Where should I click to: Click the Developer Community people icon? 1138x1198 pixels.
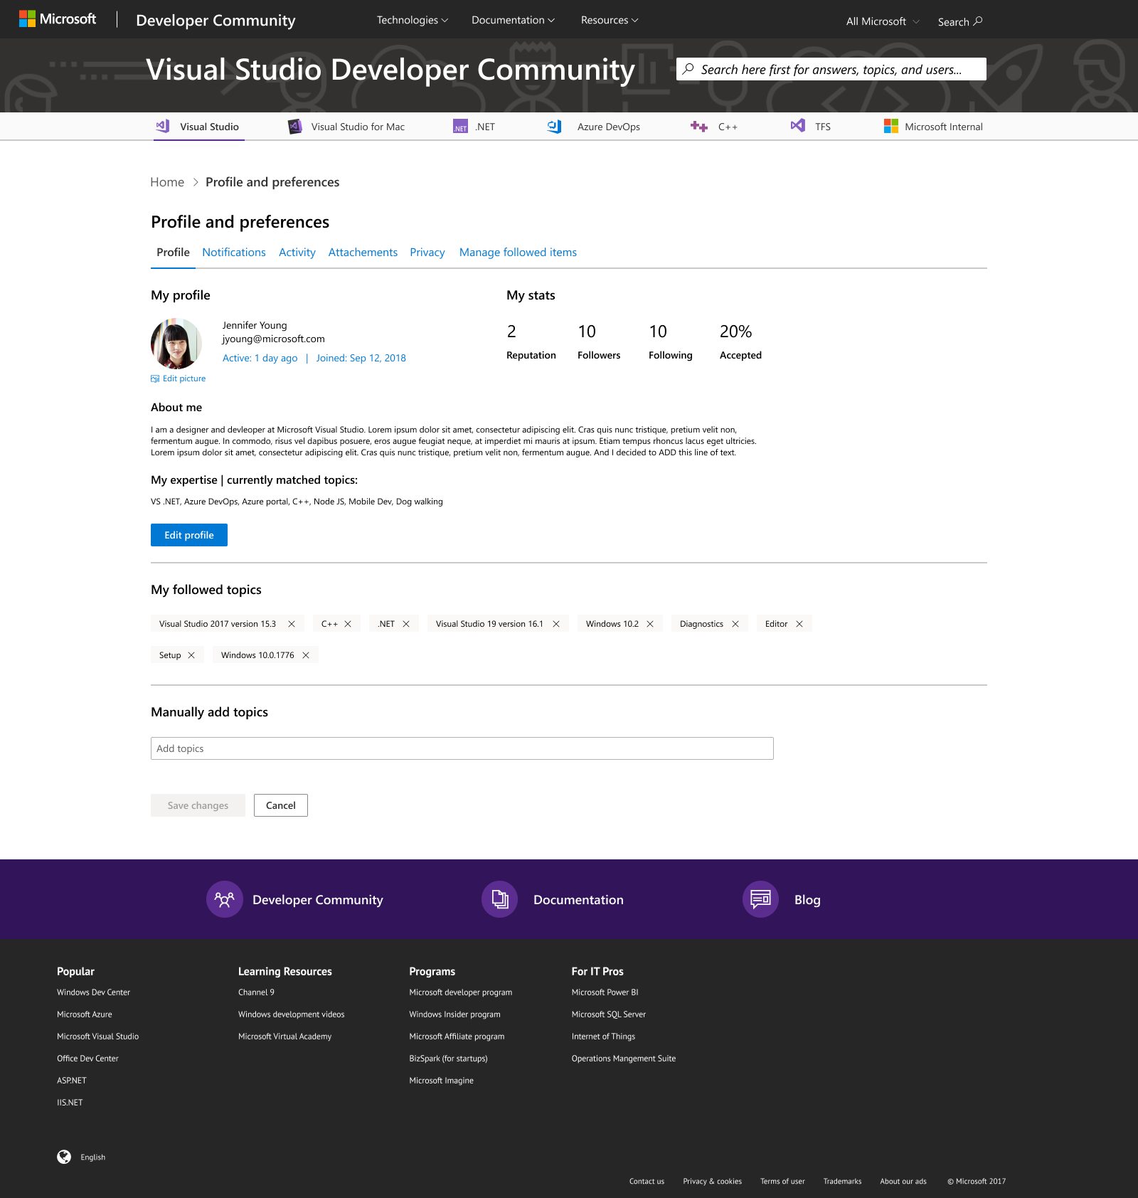[x=225, y=899]
